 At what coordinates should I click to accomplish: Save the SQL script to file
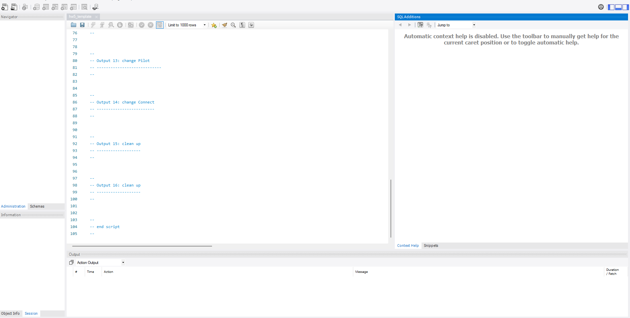(82, 25)
